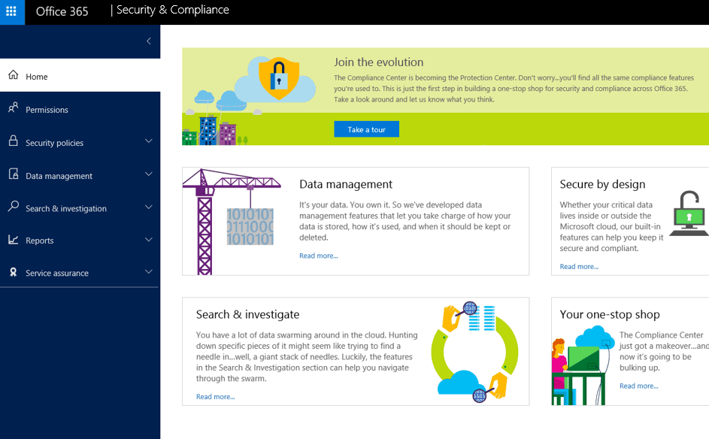Click the Home house icon in sidebar
709x439 pixels.
point(13,75)
